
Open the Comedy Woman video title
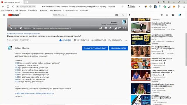click(x=162, y=85)
